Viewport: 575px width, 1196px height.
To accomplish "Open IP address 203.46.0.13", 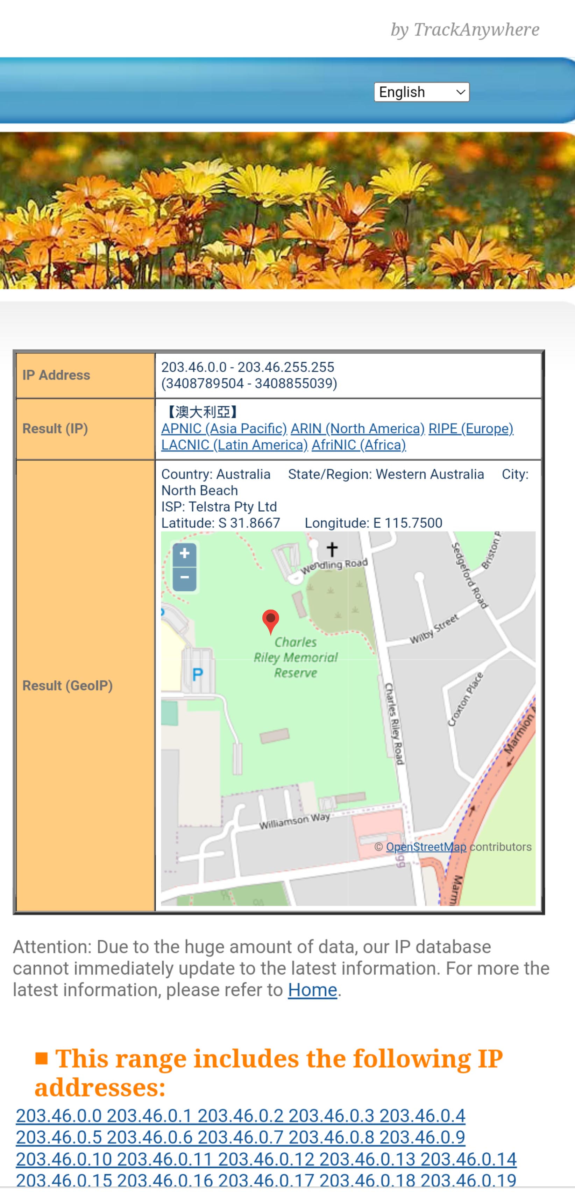I will pyautogui.click(x=367, y=1159).
